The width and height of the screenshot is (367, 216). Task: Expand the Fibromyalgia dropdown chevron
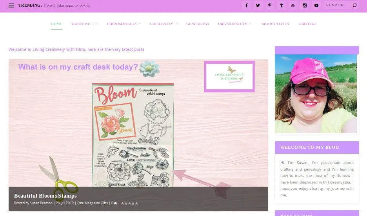click(140, 24)
